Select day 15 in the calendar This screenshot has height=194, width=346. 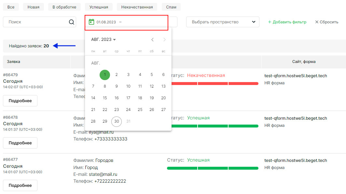tap(105, 98)
